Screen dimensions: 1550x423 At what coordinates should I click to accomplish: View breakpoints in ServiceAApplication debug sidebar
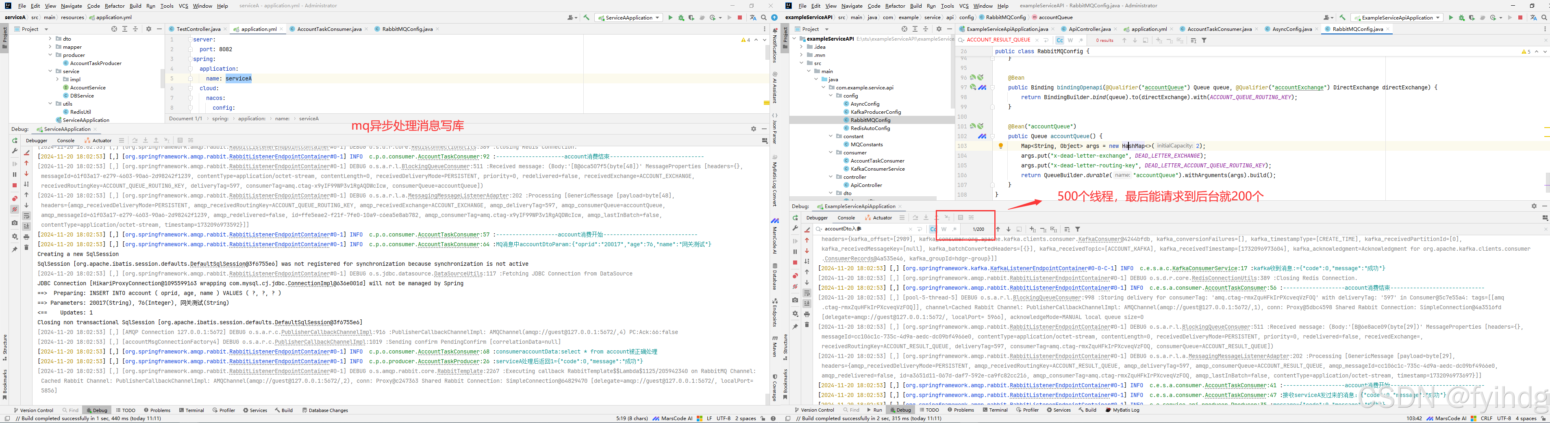click(x=15, y=199)
